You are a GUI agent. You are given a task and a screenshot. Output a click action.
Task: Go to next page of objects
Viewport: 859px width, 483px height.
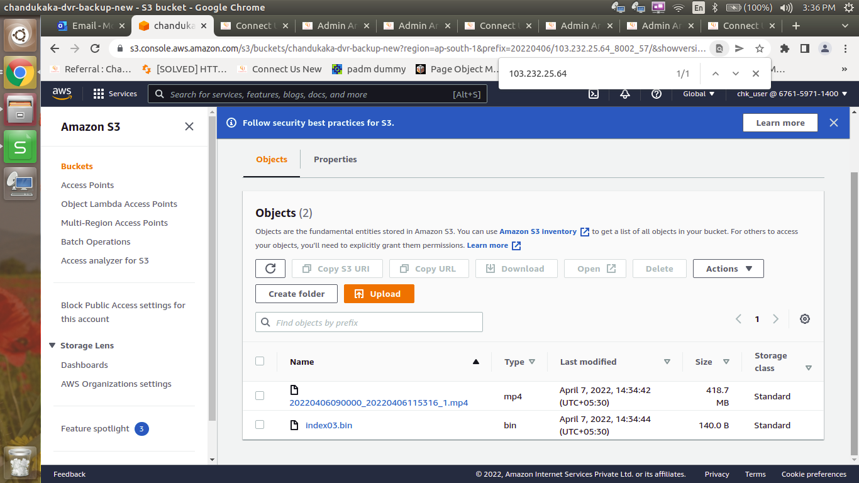pos(776,319)
